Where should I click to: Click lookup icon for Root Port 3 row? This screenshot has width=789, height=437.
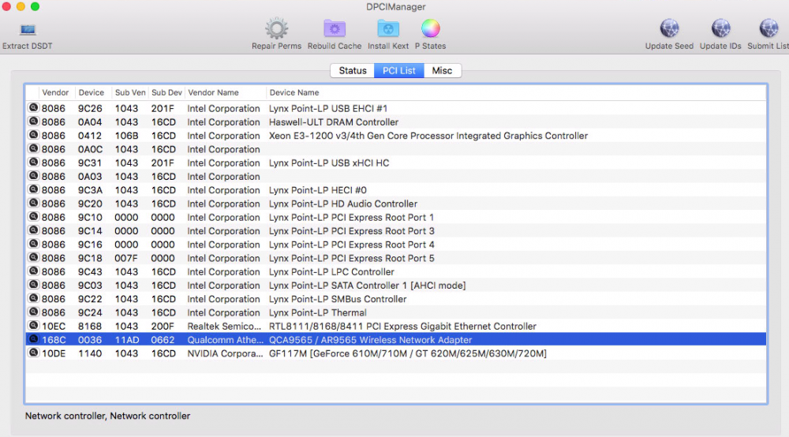33,230
